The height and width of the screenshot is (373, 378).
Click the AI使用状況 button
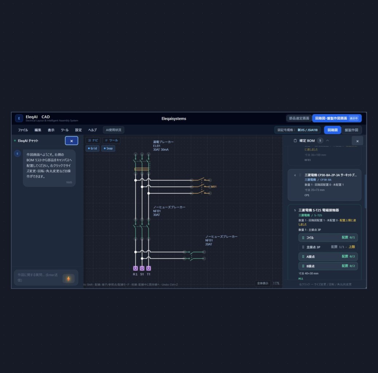(114, 130)
